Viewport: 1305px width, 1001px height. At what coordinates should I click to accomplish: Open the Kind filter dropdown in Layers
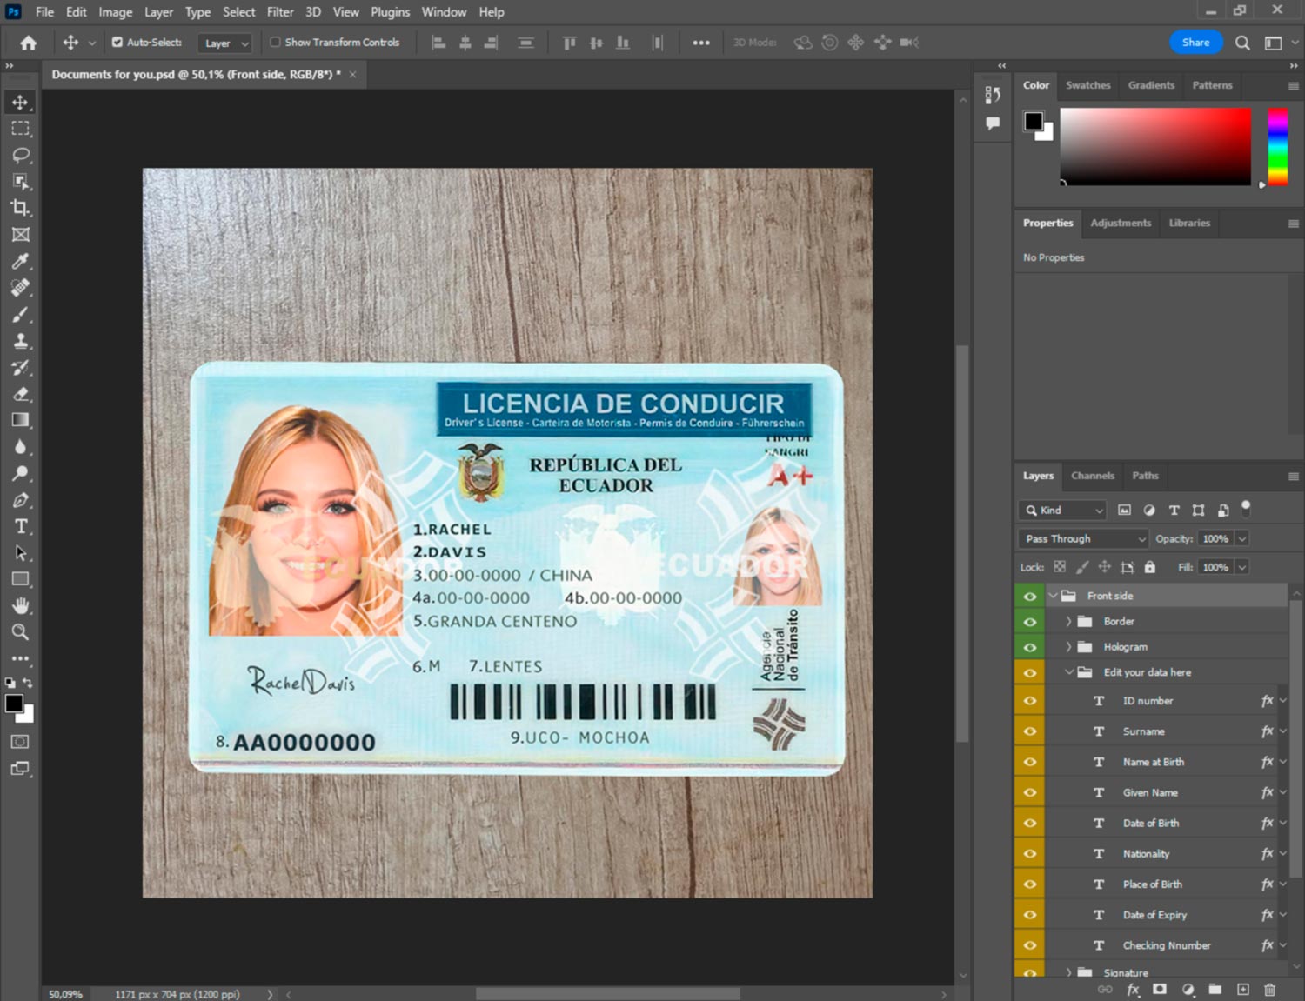(1063, 511)
